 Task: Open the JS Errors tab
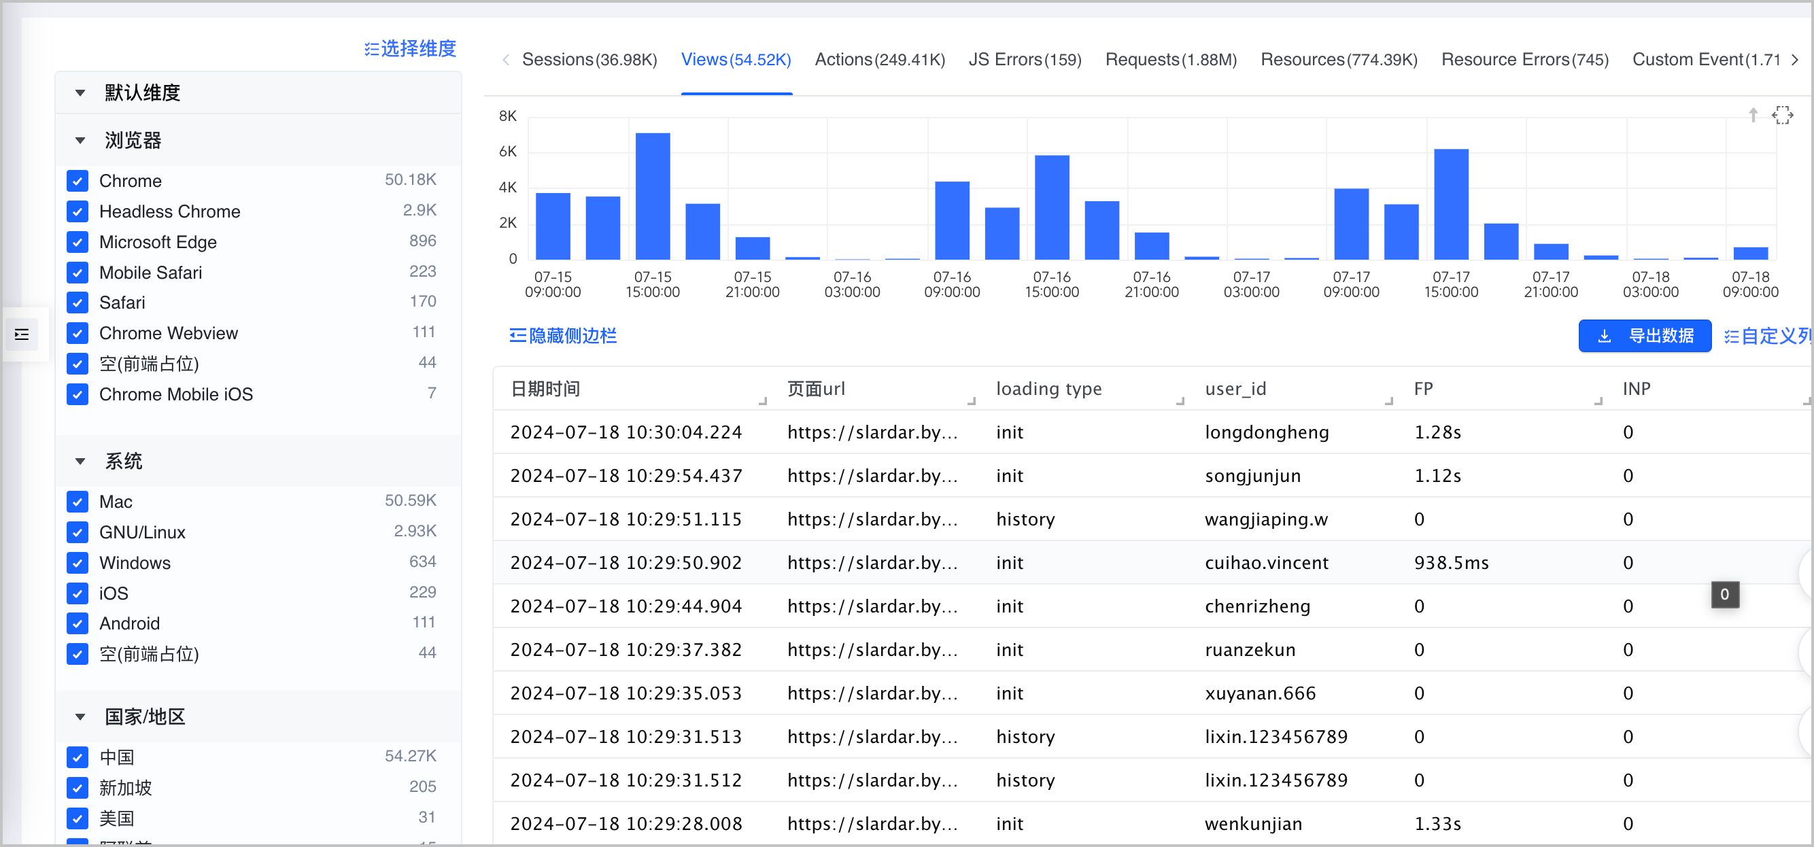[x=1025, y=60]
